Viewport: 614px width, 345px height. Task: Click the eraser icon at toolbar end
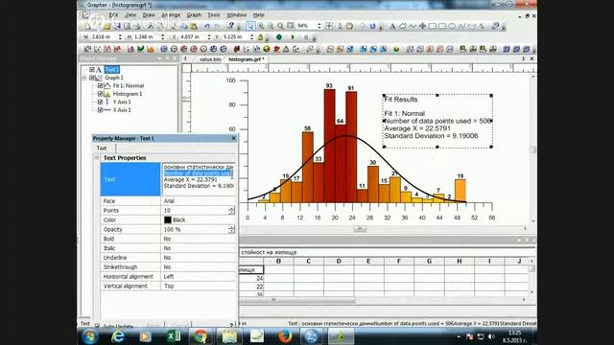(x=496, y=26)
